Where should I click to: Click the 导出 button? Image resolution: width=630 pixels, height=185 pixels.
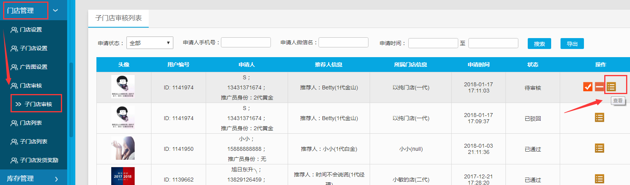point(572,44)
